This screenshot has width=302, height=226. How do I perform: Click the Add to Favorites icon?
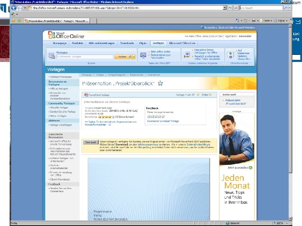point(19,21)
